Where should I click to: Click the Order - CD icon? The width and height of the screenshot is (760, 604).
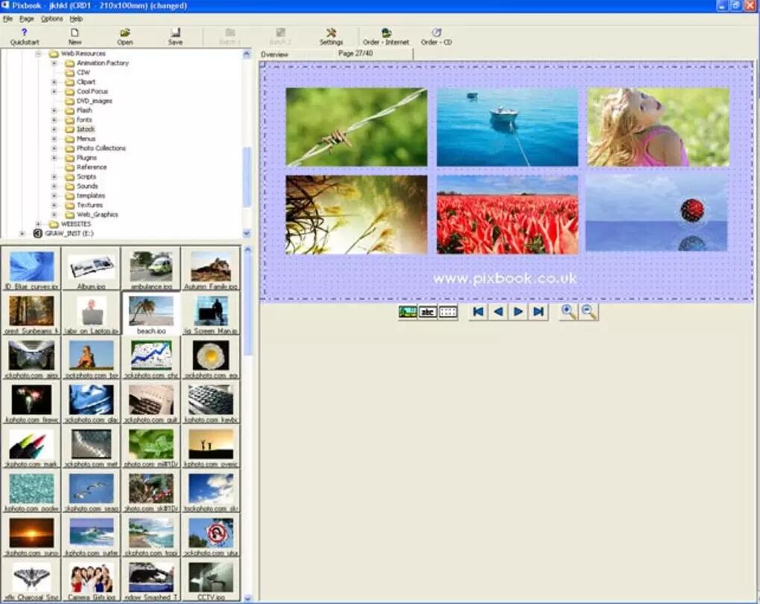(x=436, y=37)
